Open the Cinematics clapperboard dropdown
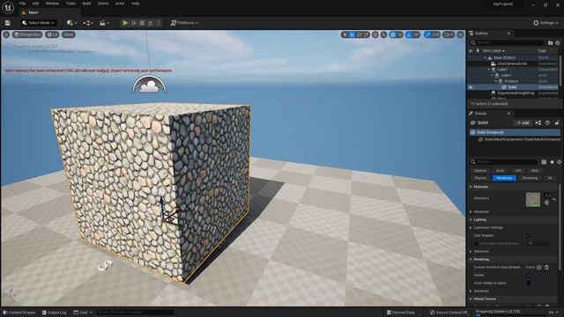The image size is (564, 317). click(104, 23)
